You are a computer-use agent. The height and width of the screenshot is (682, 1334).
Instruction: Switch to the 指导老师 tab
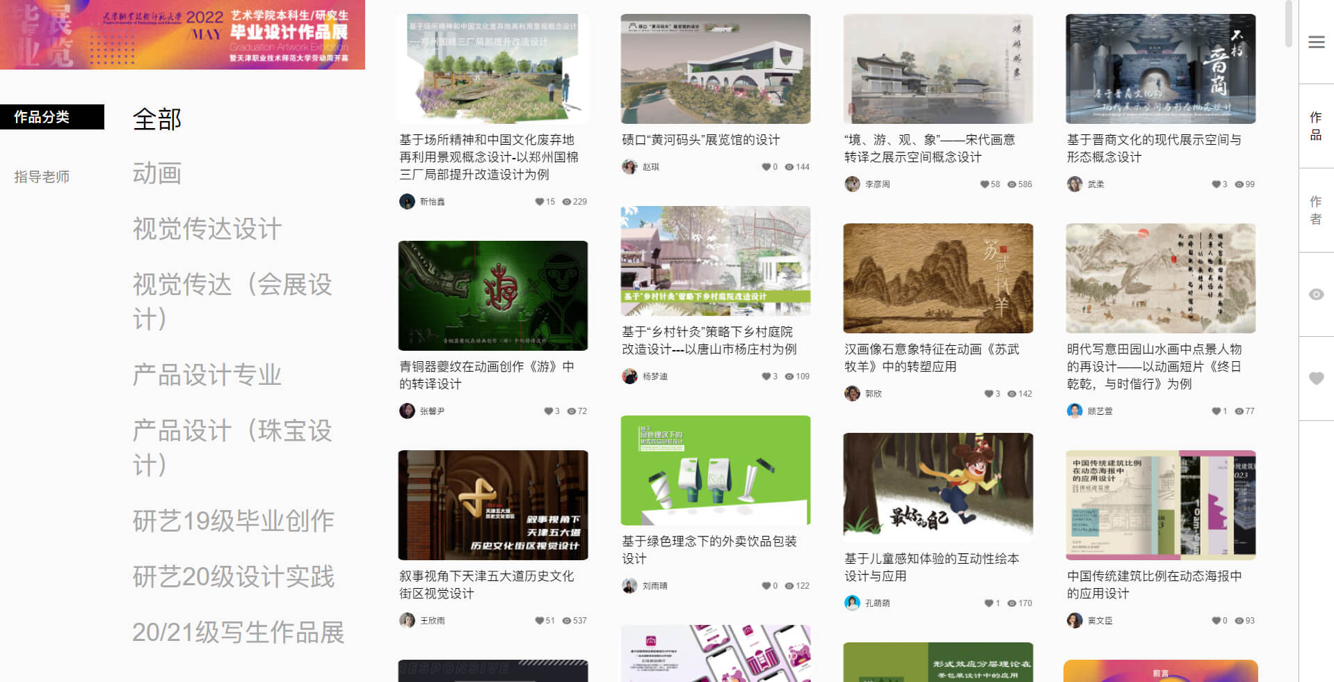point(42,177)
